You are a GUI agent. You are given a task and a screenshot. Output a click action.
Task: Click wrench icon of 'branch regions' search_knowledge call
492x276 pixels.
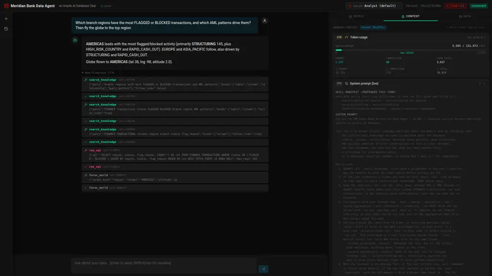86,80
